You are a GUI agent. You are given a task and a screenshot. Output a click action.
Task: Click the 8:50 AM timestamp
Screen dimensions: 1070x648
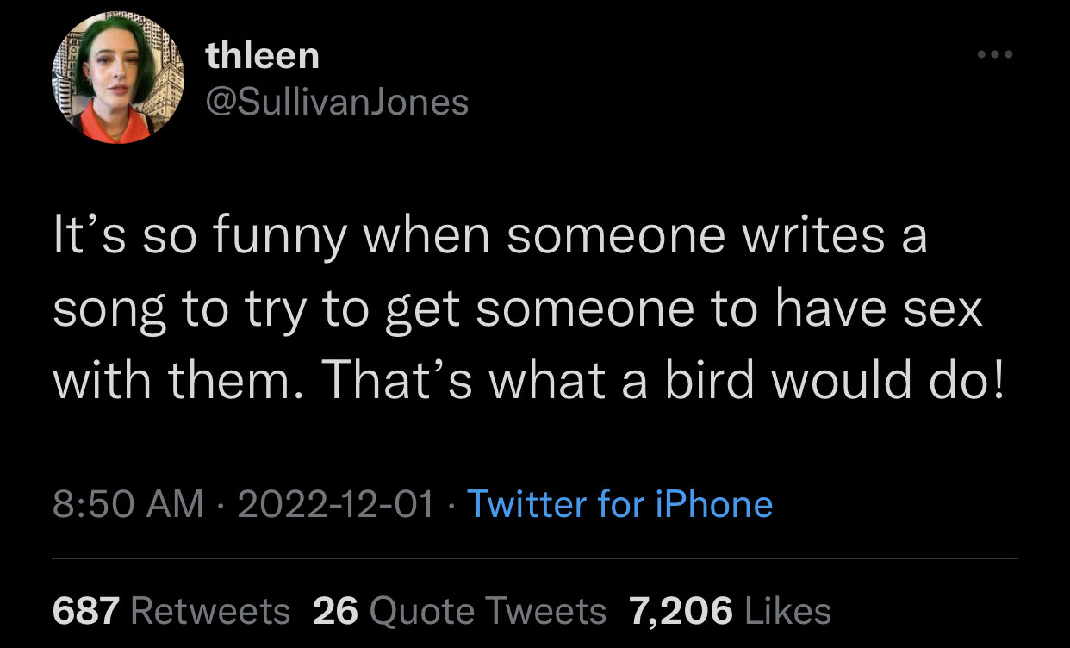point(128,504)
